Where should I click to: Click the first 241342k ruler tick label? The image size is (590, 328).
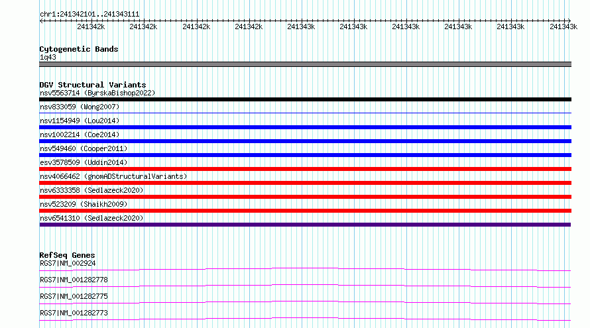tap(91, 27)
